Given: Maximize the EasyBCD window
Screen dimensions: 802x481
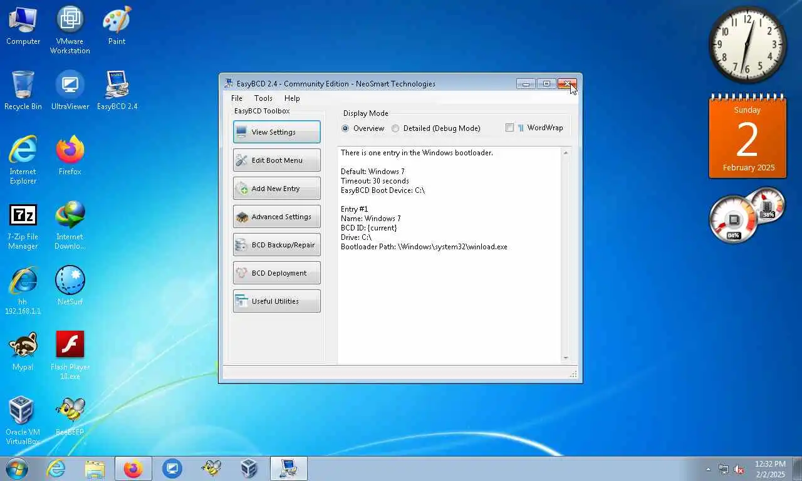Looking at the screenshot, I should [x=546, y=84].
